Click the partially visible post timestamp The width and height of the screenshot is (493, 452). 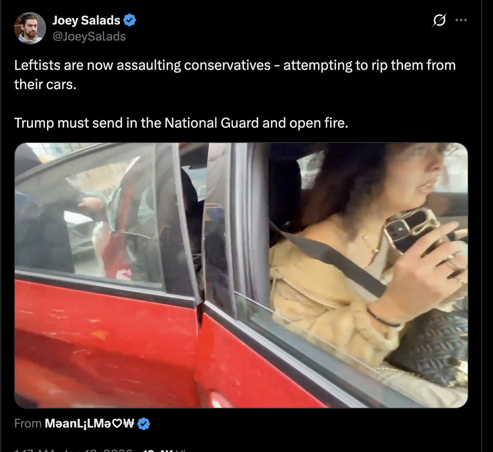pos(73,450)
